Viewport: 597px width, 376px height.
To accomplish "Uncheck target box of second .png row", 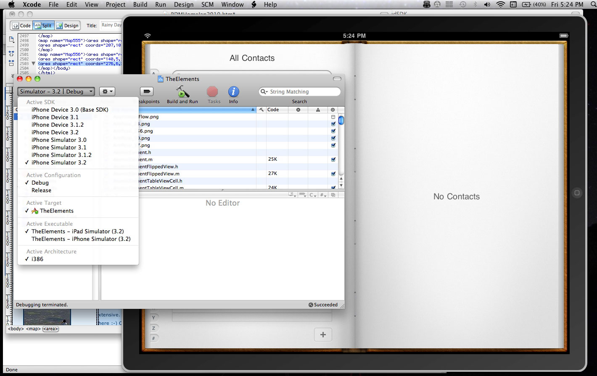I will pyautogui.click(x=333, y=124).
